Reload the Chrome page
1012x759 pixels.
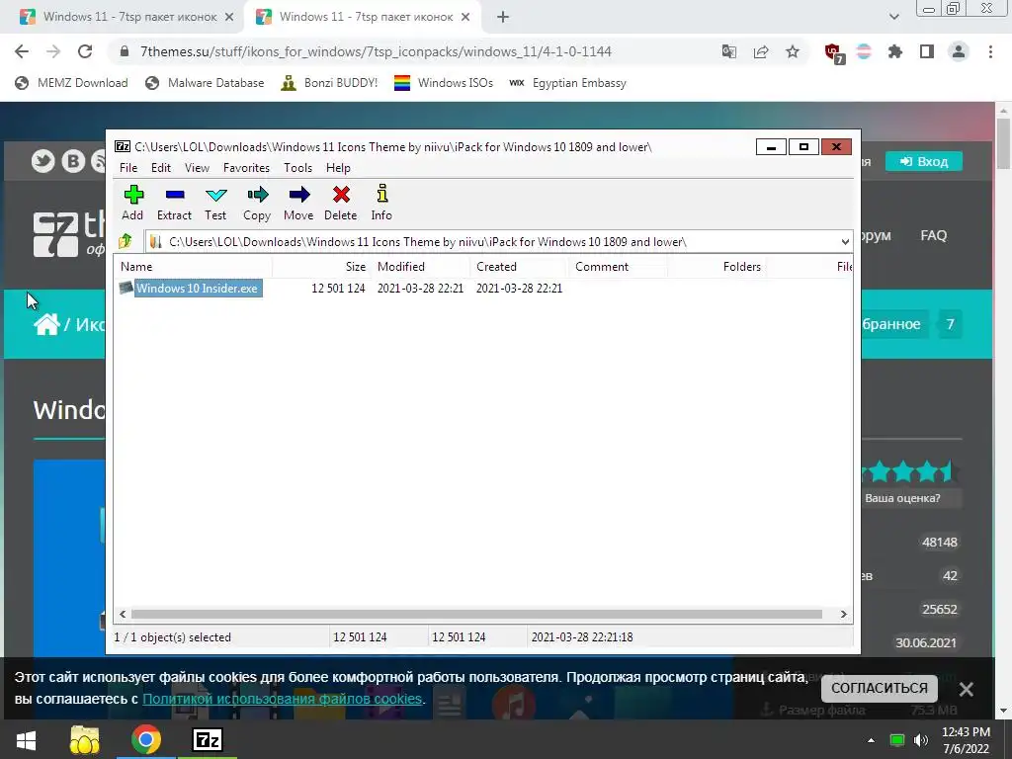(x=85, y=51)
